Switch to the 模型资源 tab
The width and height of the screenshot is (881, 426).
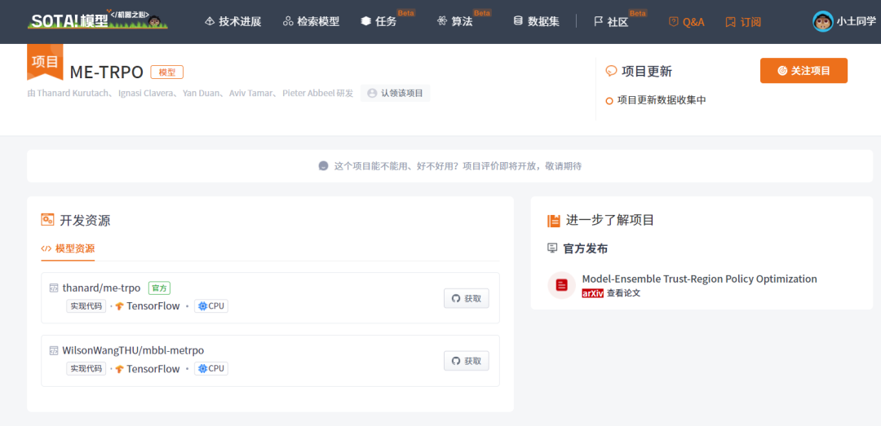68,248
